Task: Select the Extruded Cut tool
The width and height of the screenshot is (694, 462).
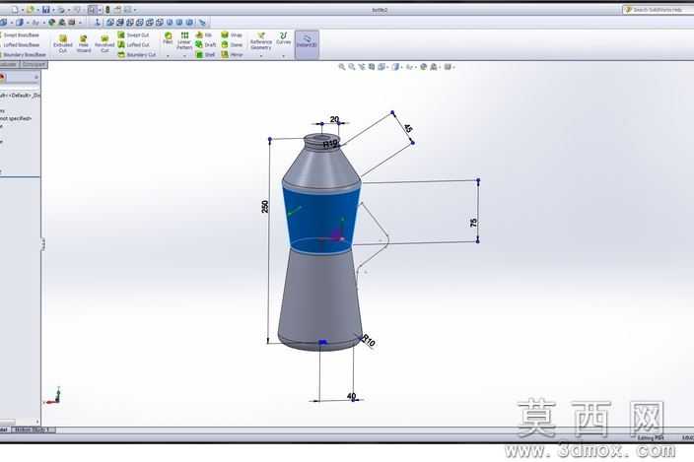Action: click(x=63, y=44)
